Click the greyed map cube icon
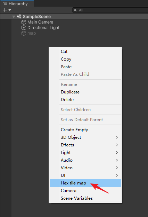Viewport: 148px width, 217px height. [24, 33]
